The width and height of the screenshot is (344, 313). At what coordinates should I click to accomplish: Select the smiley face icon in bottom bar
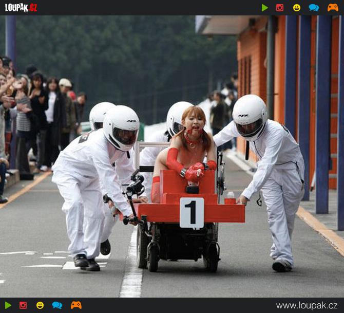point(40,305)
